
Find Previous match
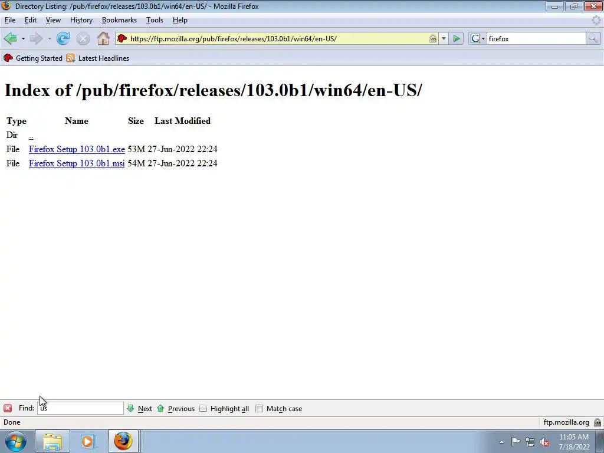click(176, 408)
